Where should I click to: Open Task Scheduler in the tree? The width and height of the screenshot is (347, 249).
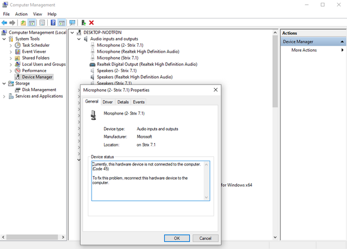click(35, 45)
